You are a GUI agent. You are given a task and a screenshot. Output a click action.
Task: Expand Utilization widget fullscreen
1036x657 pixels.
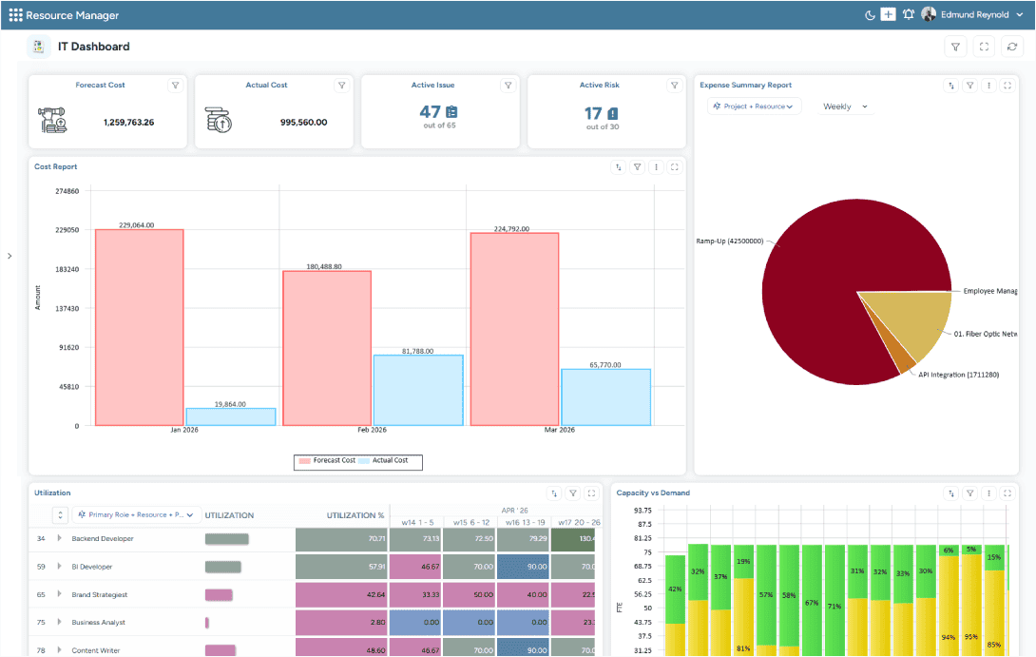[x=591, y=493]
